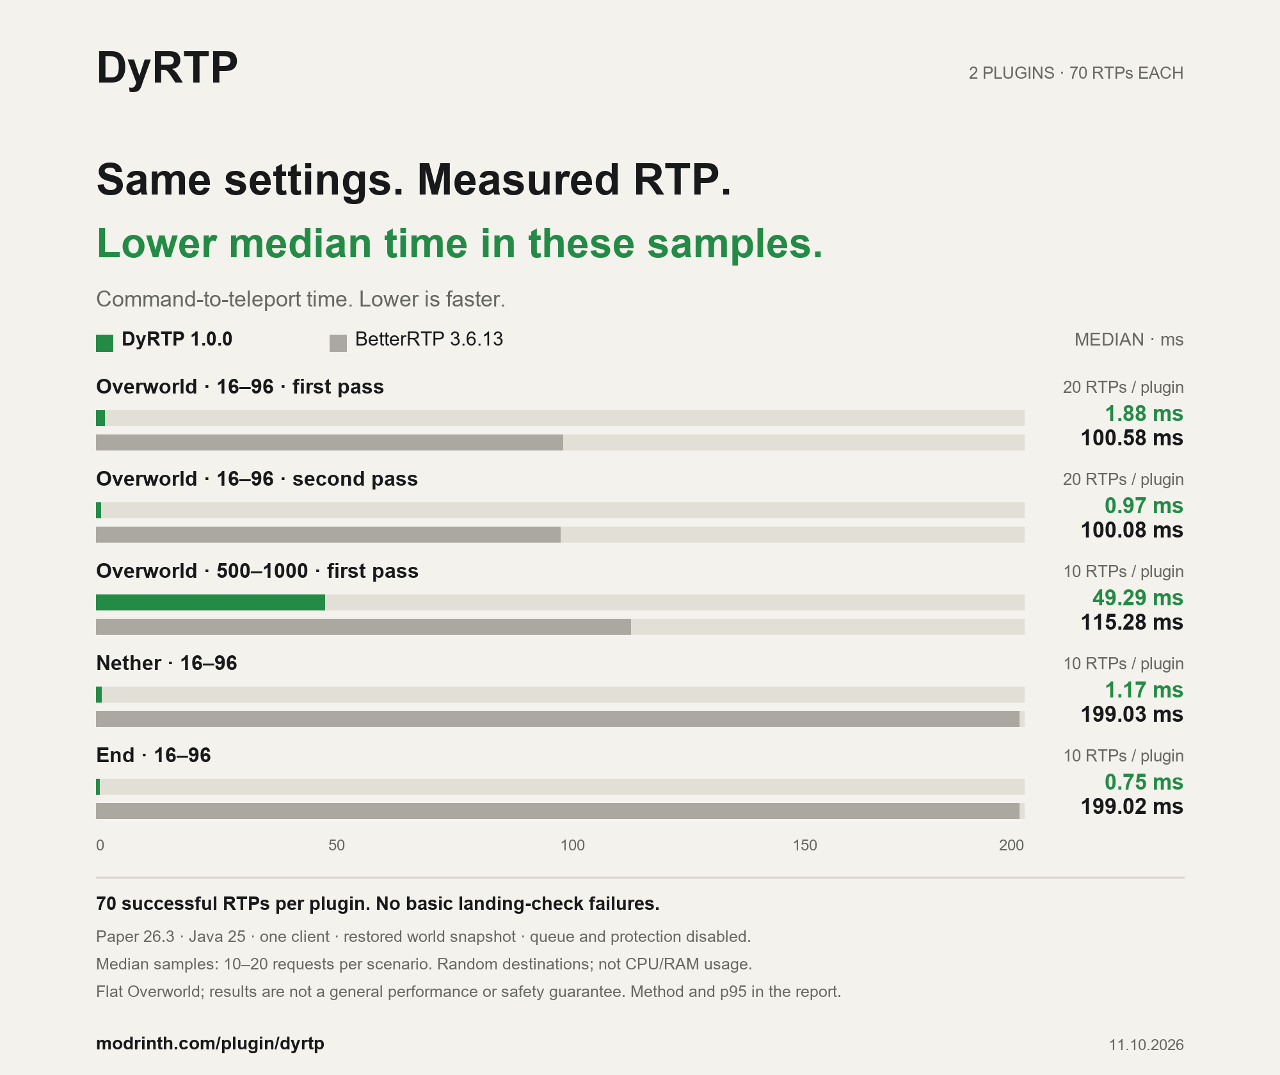Click the axis tick label 150

pyautogui.click(x=805, y=845)
